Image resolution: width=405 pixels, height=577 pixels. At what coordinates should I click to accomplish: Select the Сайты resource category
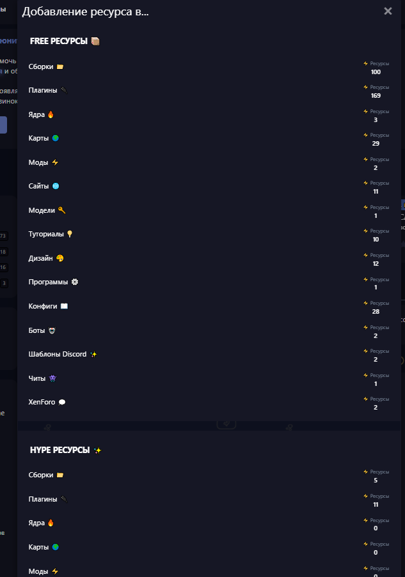(38, 186)
